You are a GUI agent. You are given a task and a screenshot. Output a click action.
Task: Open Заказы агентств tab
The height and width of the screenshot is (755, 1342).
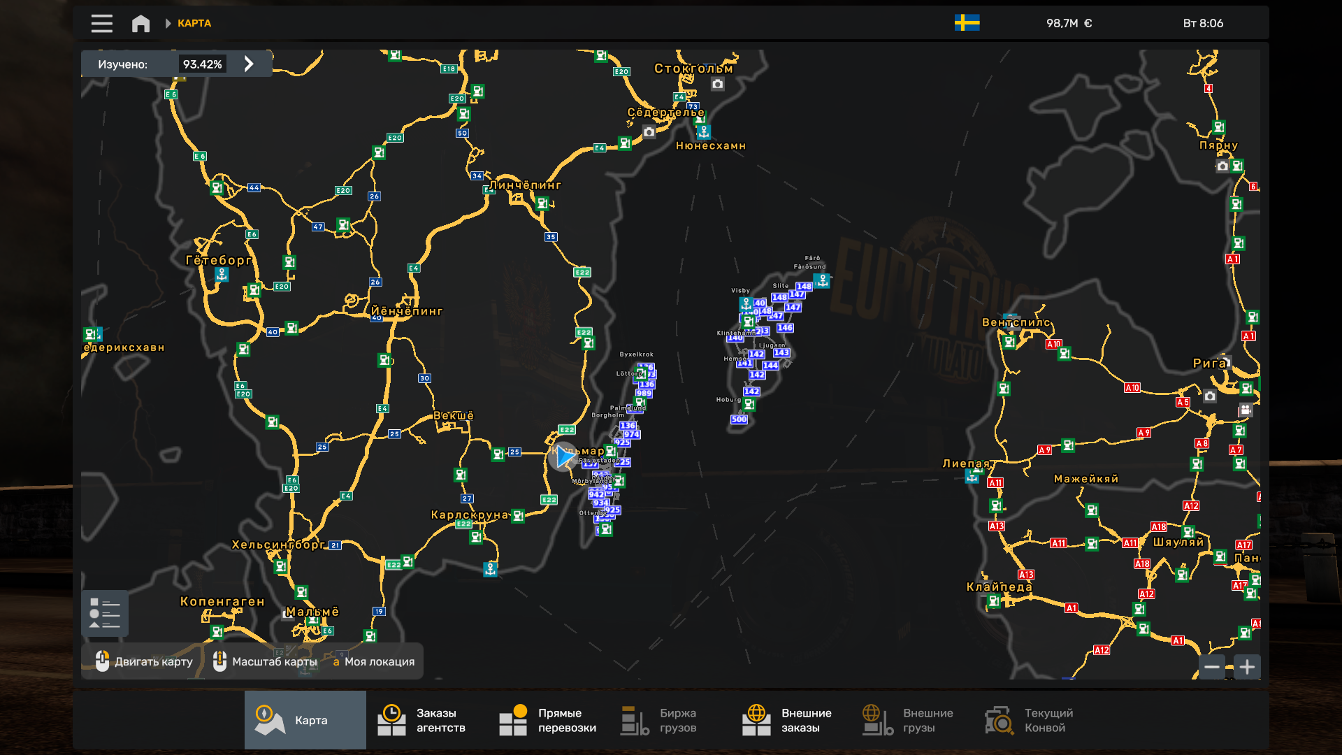pyautogui.click(x=426, y=720)
